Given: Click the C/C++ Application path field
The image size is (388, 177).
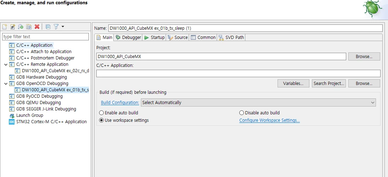Looking at the screenshot, I should point(238,74).
